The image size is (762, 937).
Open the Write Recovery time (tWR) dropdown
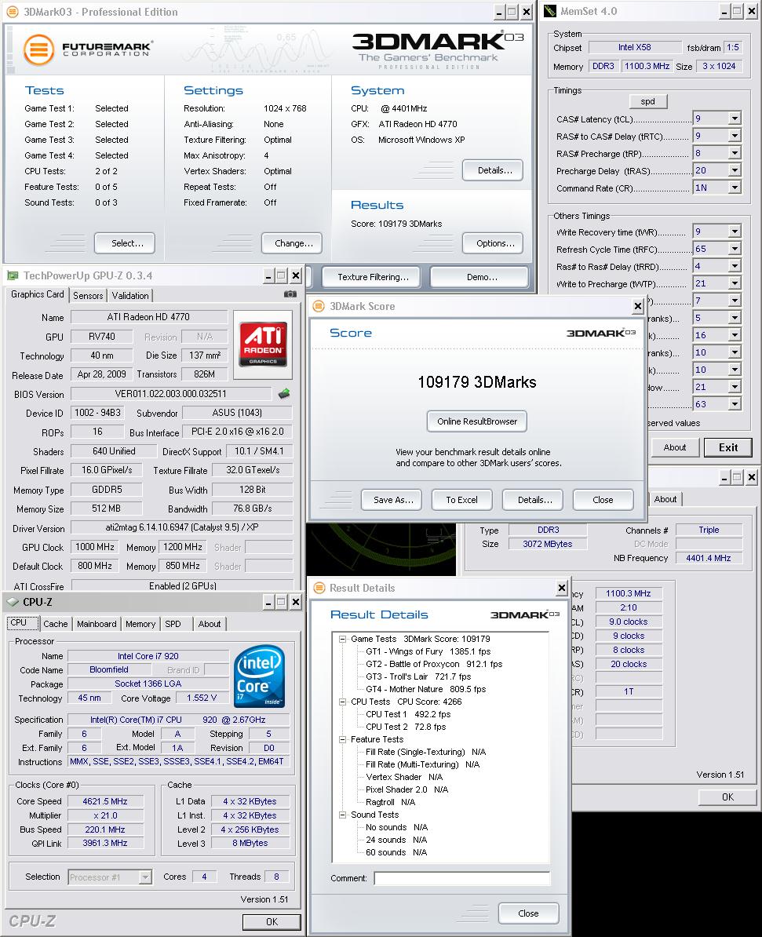click(x=735, y=232)
